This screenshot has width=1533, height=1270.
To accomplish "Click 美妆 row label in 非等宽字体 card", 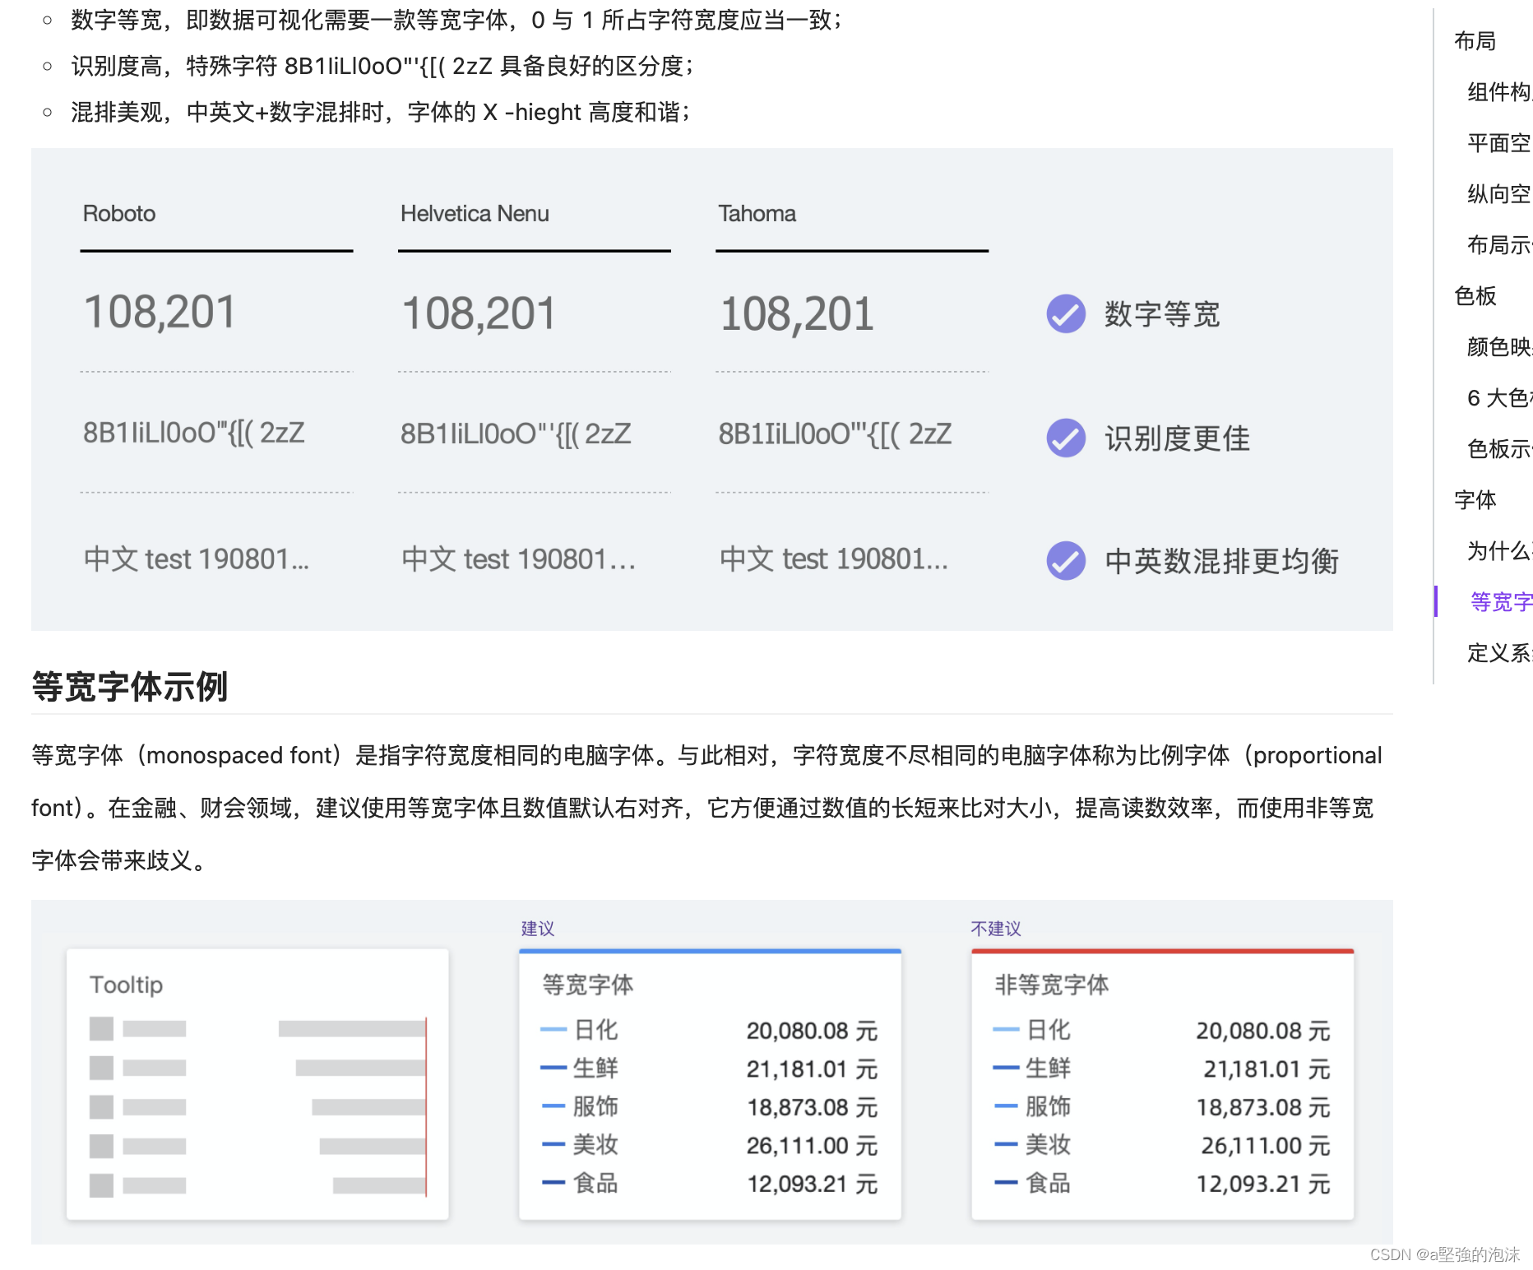I will pyautogui.click(x=1048, y=1145).
